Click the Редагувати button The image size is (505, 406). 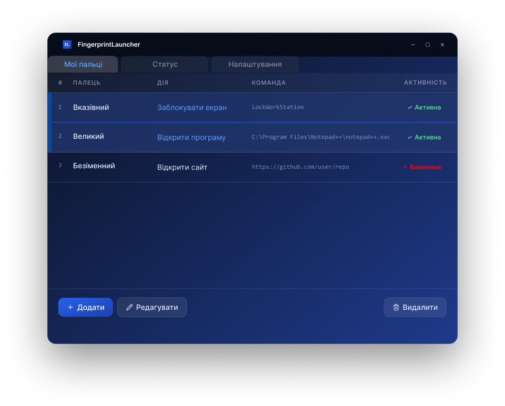click(x=152, y=307)
